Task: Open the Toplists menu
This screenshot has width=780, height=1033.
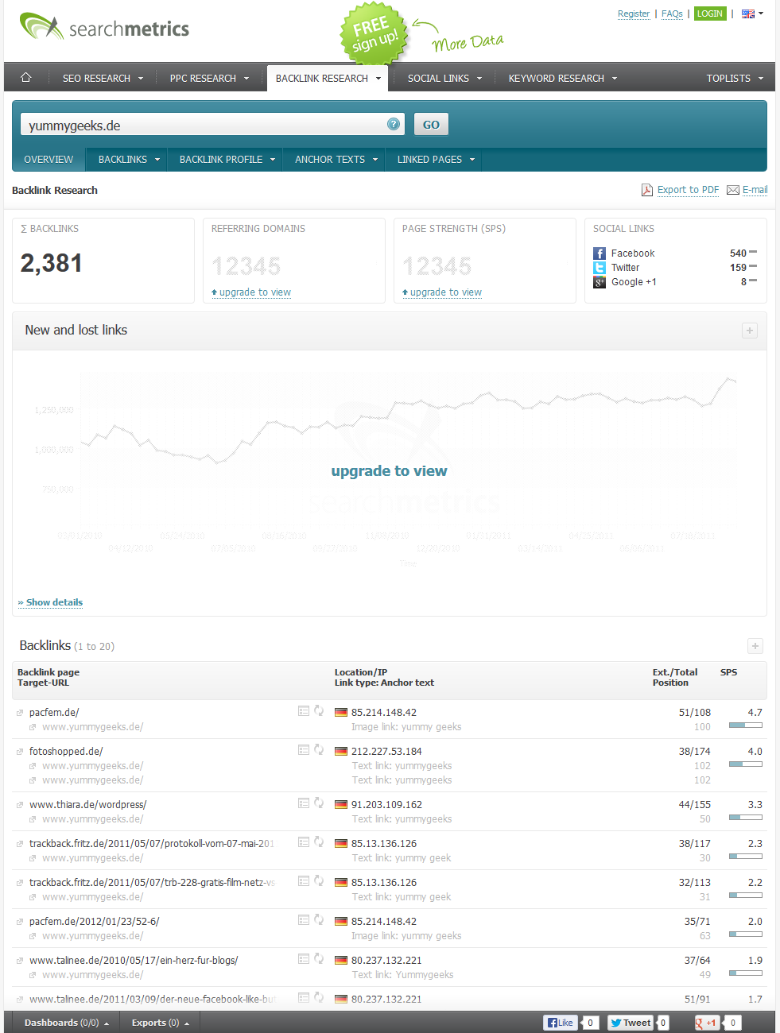Action: coord(735,78)
